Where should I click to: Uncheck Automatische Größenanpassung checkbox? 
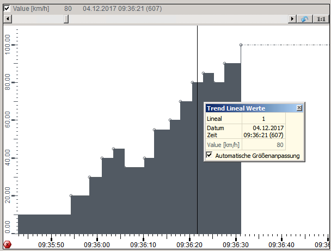(x=209, y=156)
